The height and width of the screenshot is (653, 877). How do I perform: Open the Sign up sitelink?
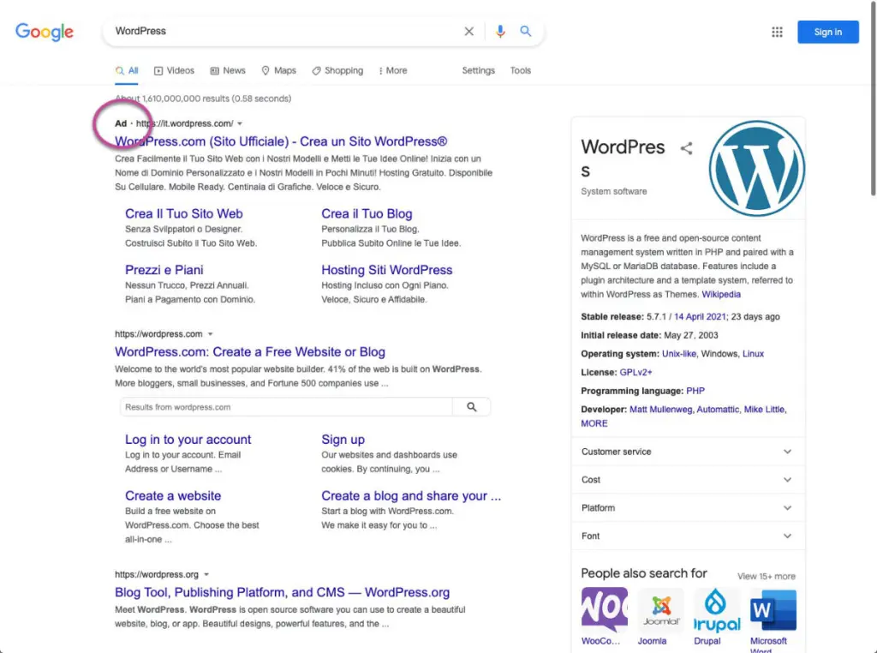tap(343, 440)
